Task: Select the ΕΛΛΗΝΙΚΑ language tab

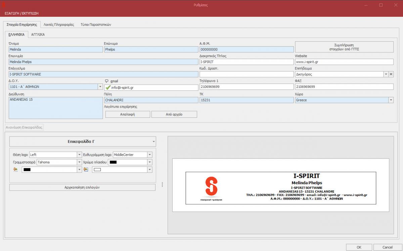Action: pyautogui.click(x=16, y=34)
